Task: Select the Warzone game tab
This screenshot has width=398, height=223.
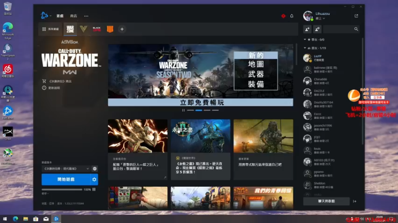Action: tap(70, 29)
